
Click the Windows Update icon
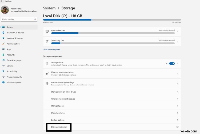tap(3, 82)
